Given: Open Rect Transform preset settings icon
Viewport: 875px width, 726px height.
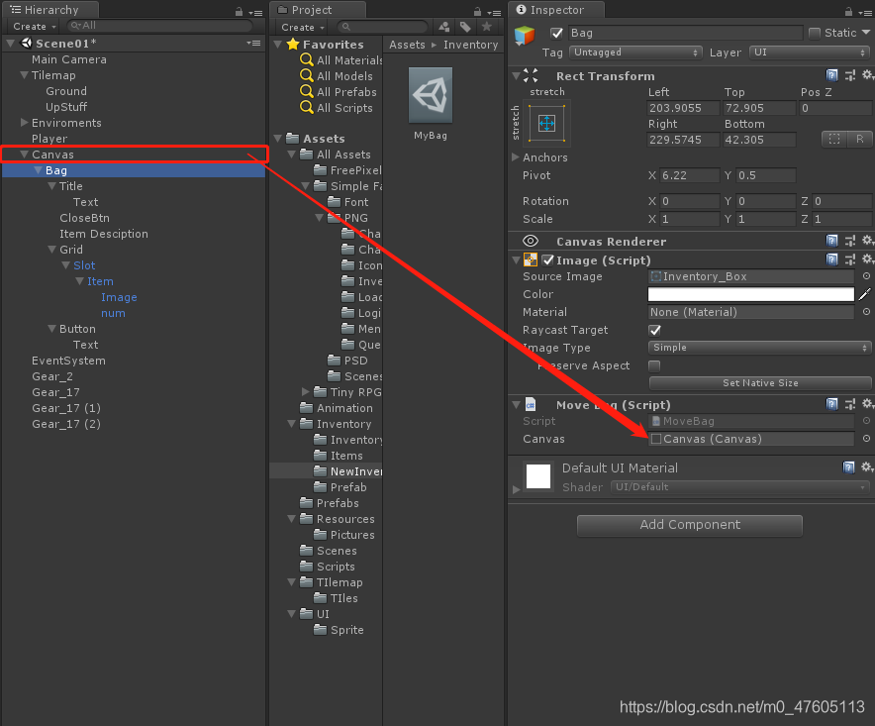Looking at the screenshot, I should click(x=850, y=75).
